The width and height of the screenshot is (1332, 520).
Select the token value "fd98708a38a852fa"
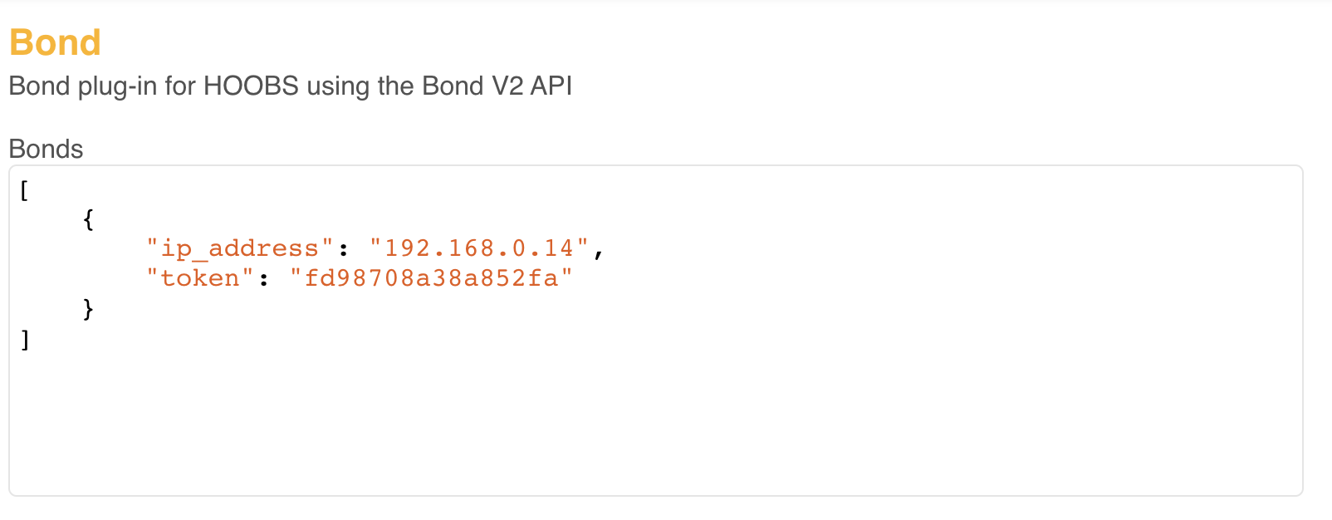point(433,277)
